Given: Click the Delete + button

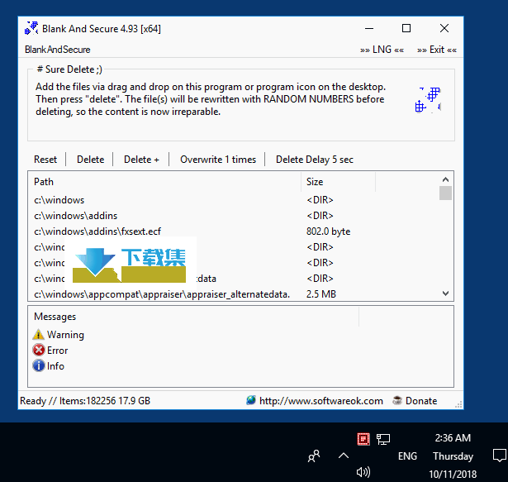Looking at the screenshot, I should [141, 160].
